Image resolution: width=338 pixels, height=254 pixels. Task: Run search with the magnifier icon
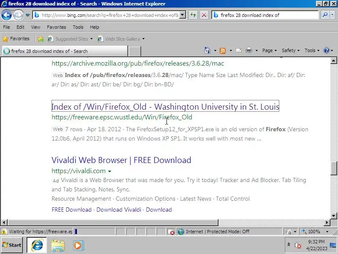tap(325, 15)
